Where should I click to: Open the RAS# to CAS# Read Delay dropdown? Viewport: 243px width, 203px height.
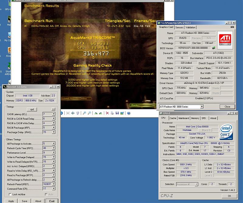point(54,118)
